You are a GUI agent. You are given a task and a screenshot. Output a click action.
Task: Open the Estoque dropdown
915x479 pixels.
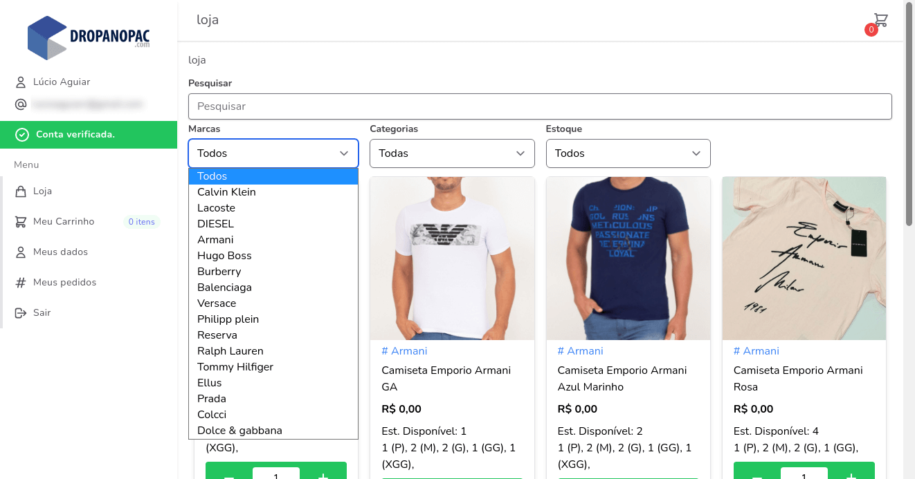click(x=628, y=153)
